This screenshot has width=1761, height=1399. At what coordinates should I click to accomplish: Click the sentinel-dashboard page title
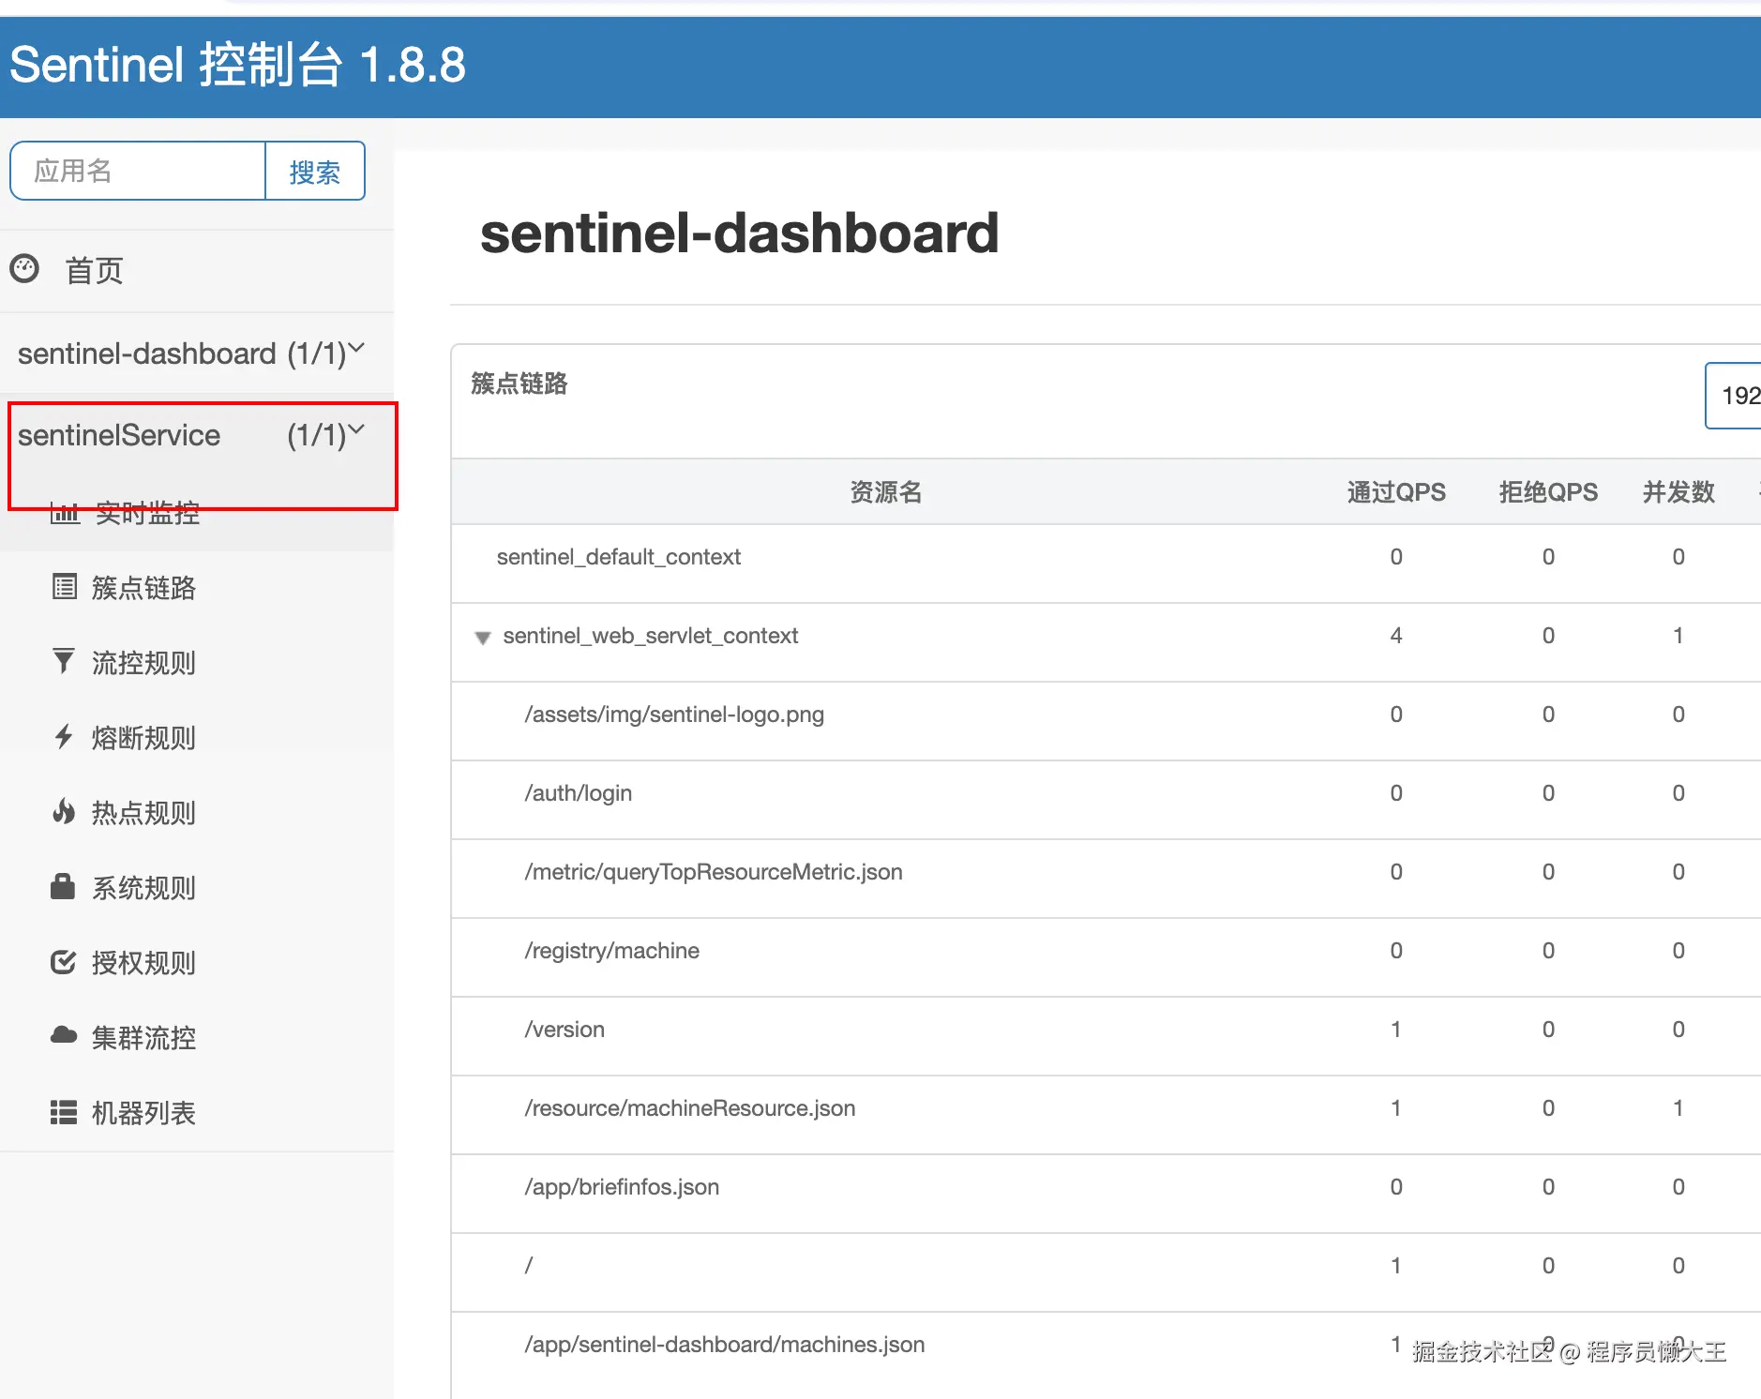pyautogui.click(x=740, y=233)
